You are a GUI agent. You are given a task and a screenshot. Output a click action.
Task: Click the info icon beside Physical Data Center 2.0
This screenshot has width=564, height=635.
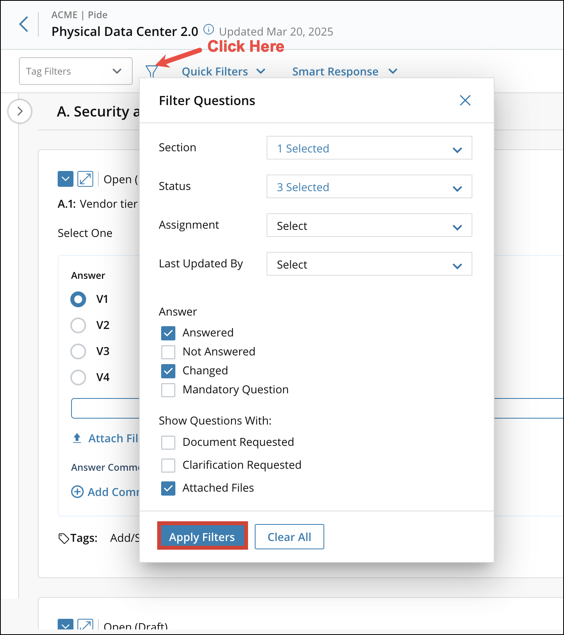(x=209, y=30)
